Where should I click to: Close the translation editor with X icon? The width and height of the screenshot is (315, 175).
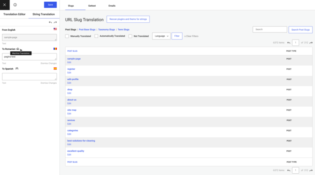[5, 5]
